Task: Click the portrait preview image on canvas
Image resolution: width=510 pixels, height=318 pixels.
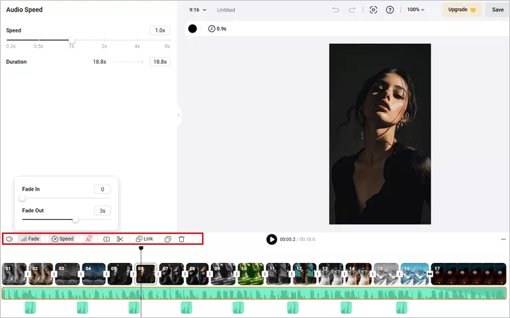Action: pos(380,134)
